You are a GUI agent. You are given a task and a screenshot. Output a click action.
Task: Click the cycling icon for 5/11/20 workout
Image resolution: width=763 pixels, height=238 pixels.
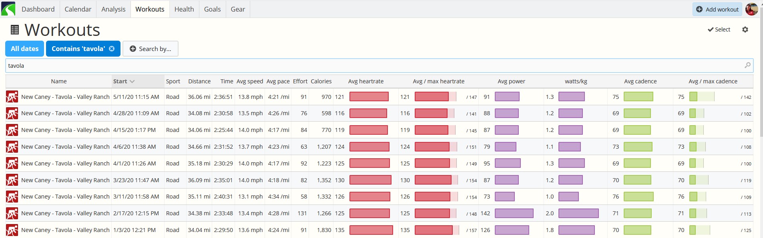coord(12,97)
